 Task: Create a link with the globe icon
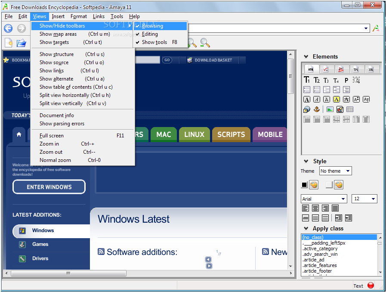(x=307, y=109)
